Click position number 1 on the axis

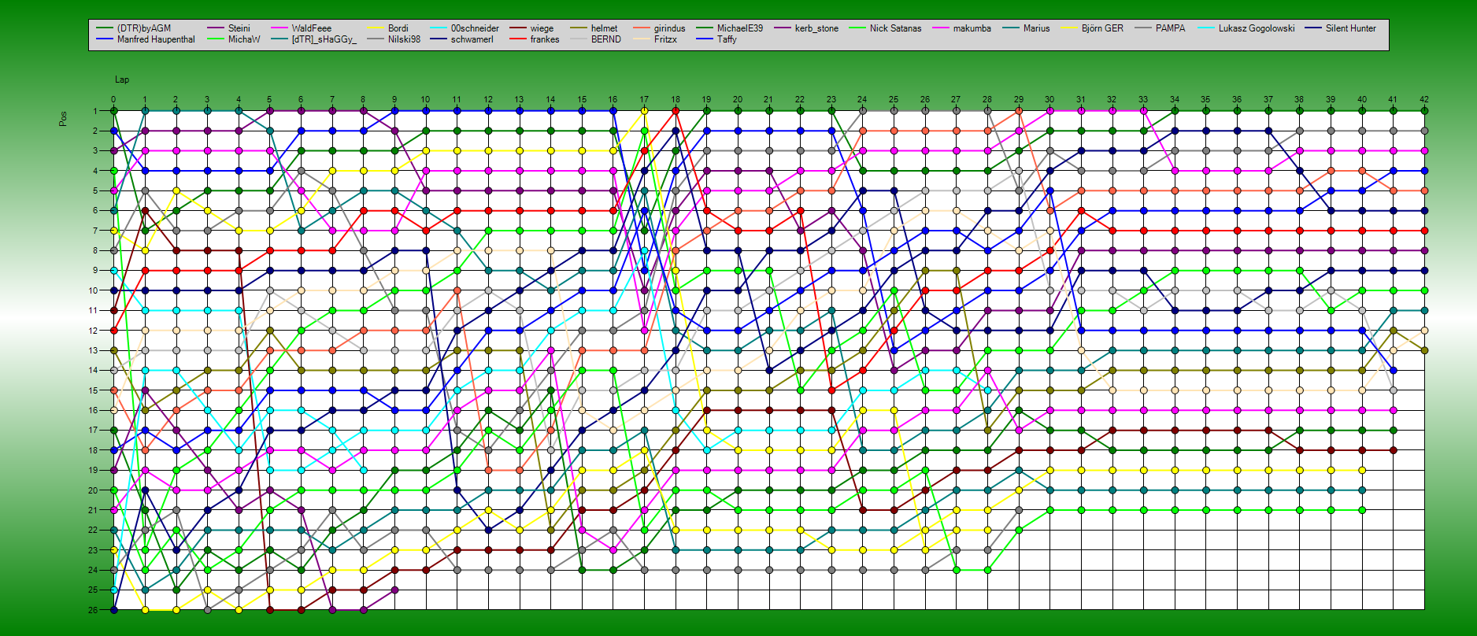pyautogui.click(x=94, y=112)
